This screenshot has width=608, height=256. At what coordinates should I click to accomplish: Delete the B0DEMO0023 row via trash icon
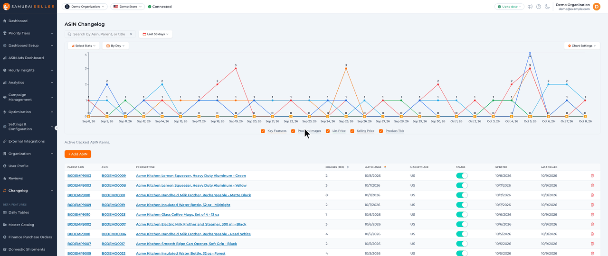(592, 214)
